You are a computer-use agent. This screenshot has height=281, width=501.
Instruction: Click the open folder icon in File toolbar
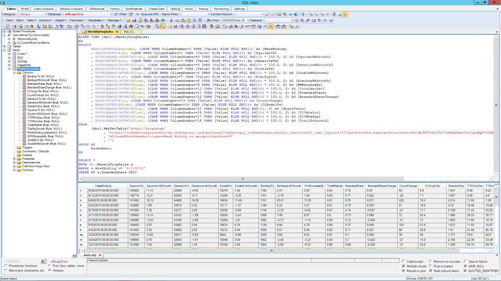128,20
